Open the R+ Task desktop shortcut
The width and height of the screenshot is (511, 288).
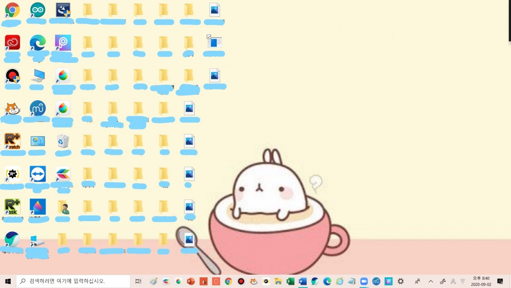click(12, 207)
